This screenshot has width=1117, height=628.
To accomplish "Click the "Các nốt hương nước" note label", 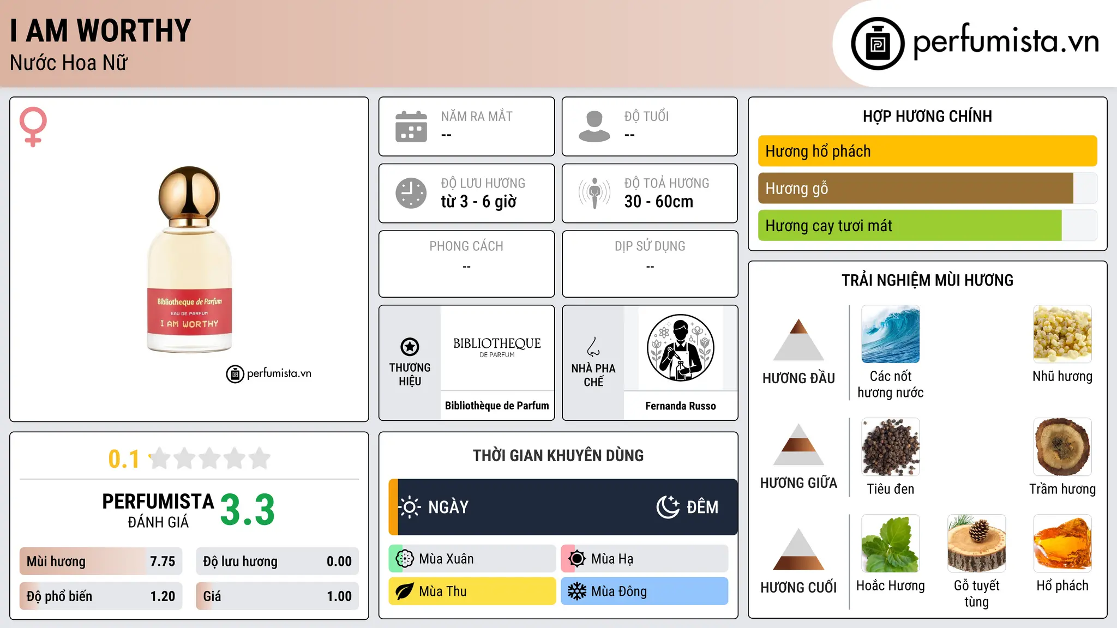I will [891, 384].
